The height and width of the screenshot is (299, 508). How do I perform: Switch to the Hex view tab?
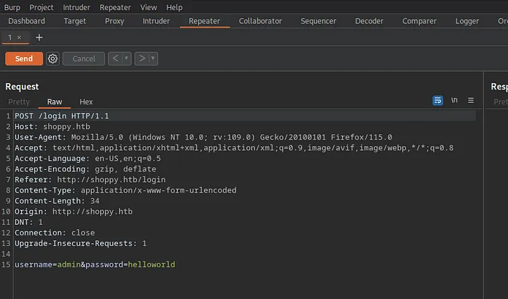pyautogui.click(x=86, y=102)
